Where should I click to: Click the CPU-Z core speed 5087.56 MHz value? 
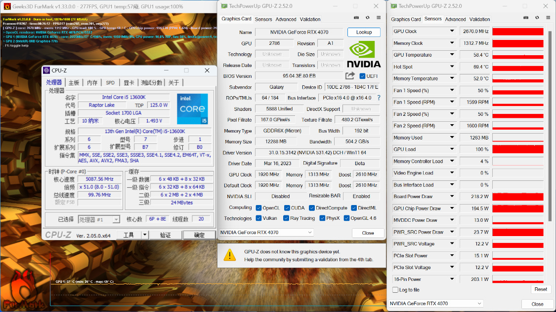pos(100,179)
